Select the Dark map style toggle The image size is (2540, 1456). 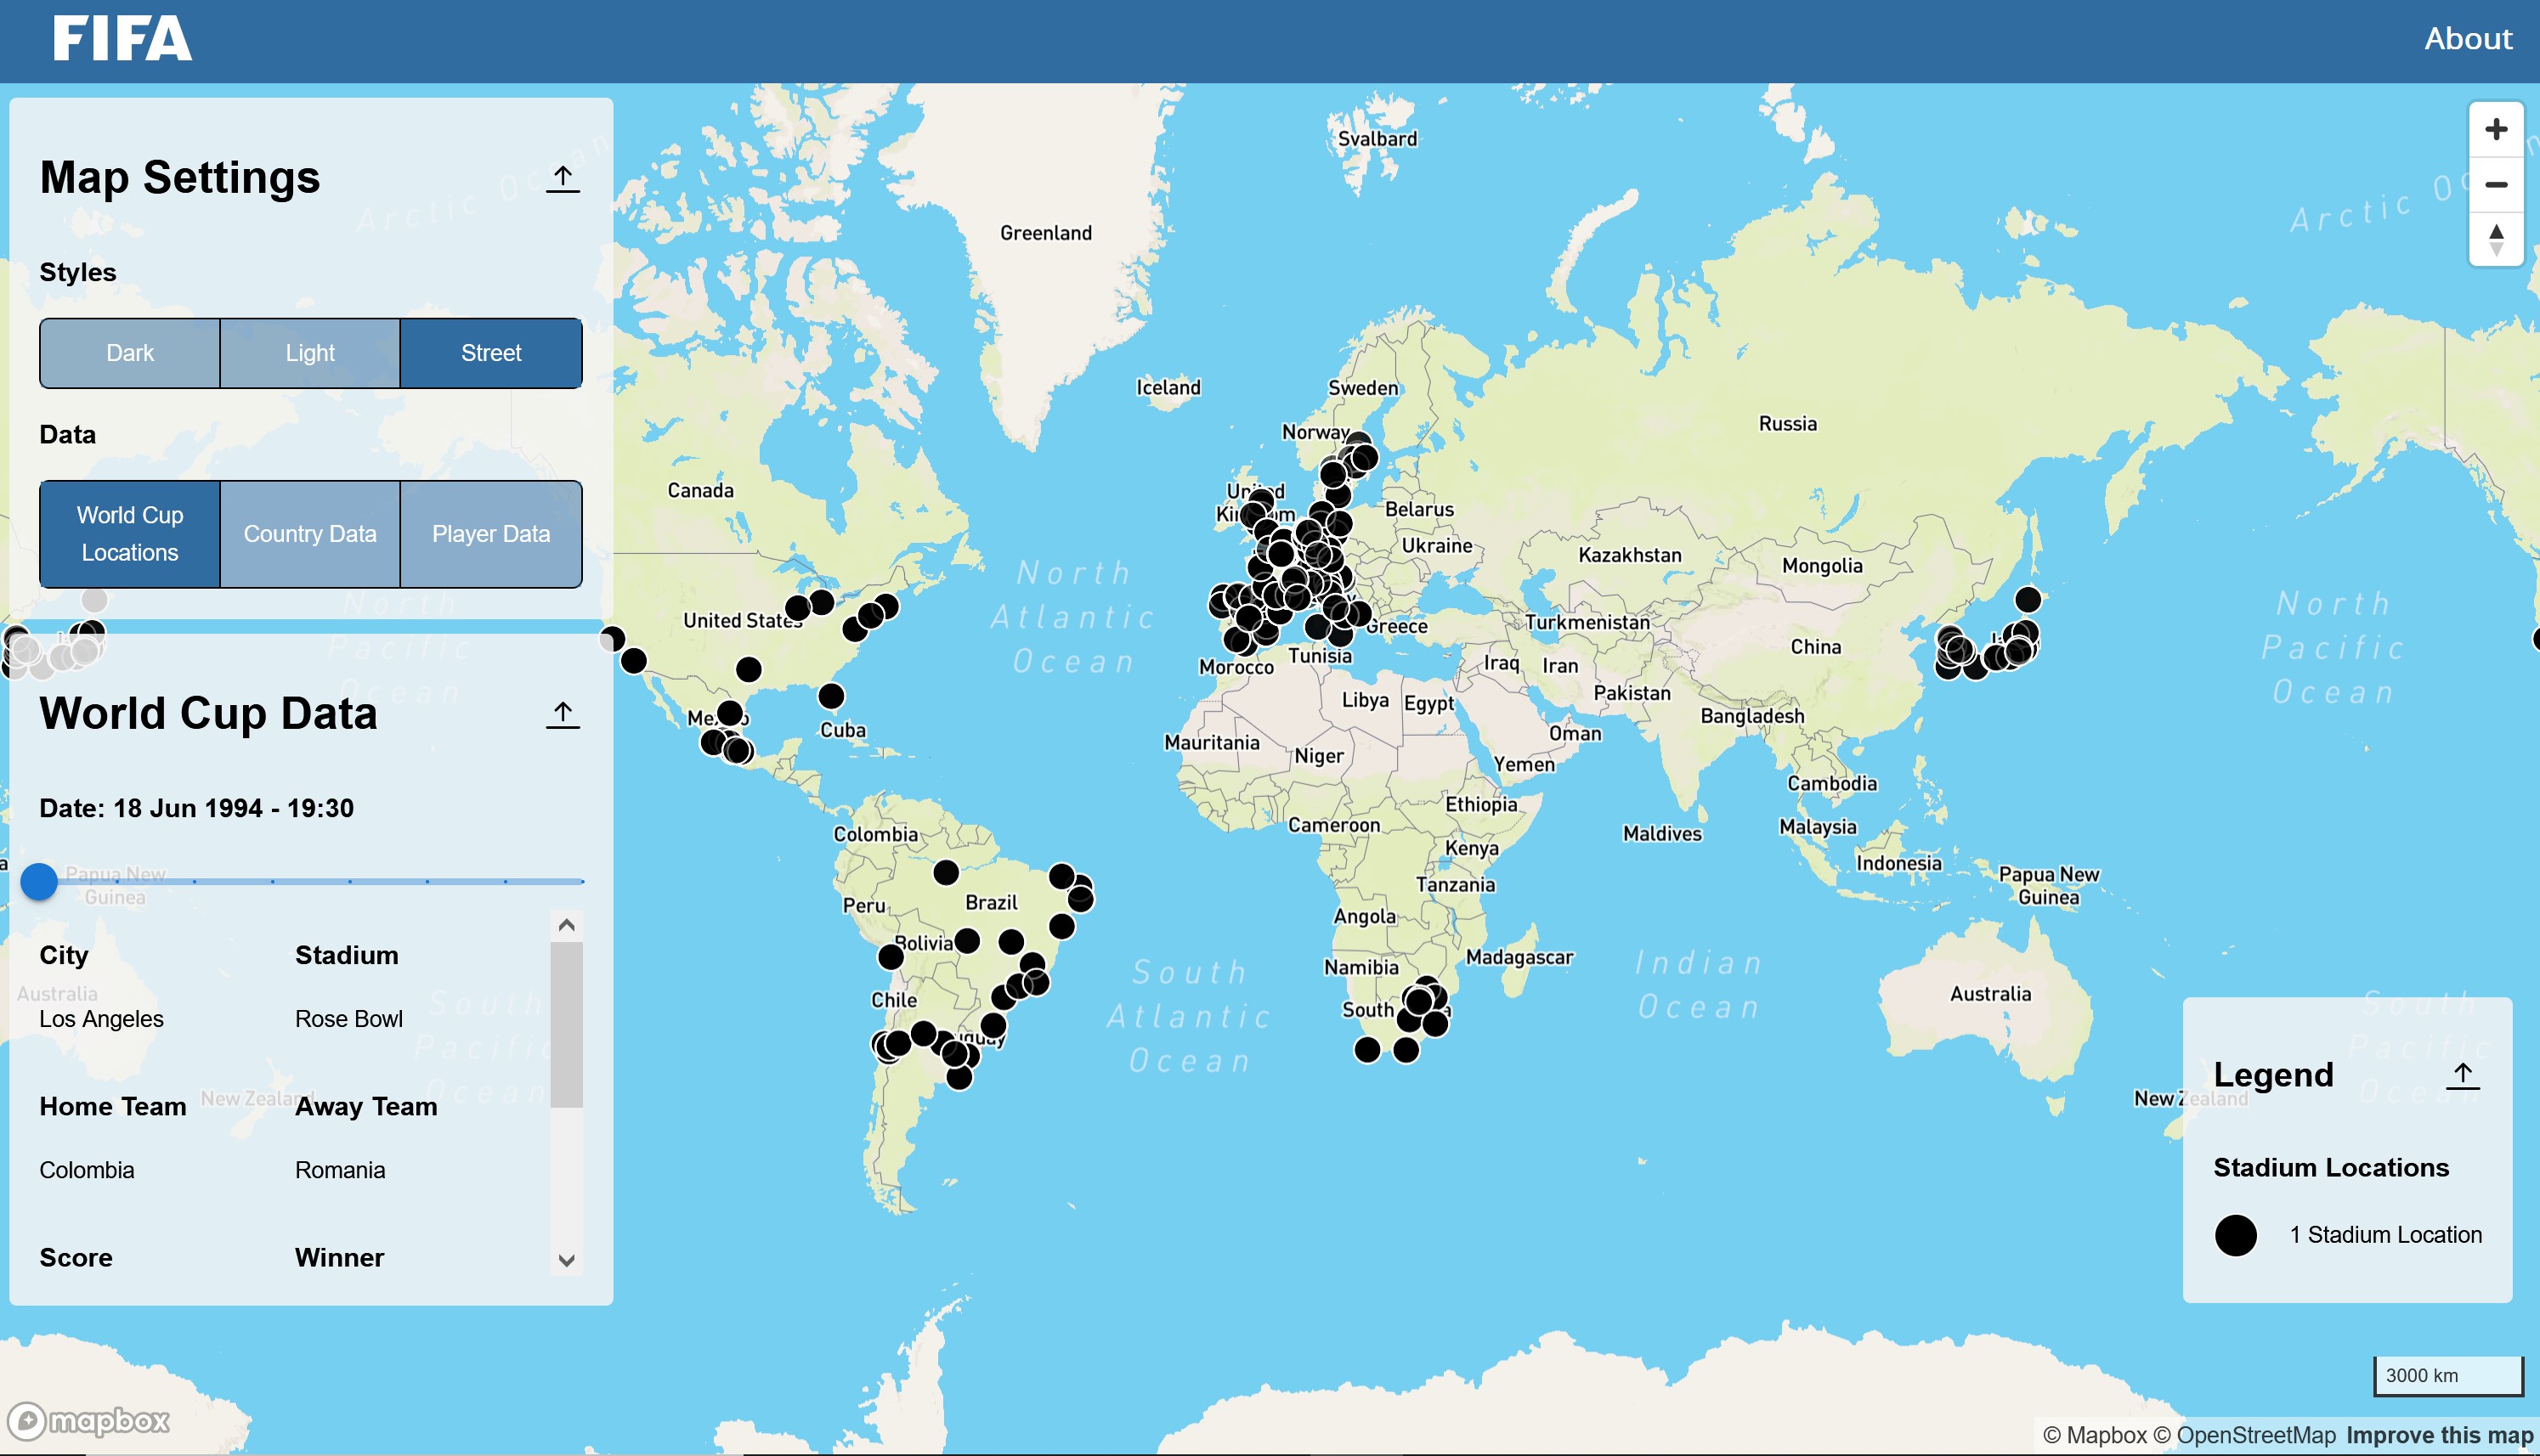point(129,353)
